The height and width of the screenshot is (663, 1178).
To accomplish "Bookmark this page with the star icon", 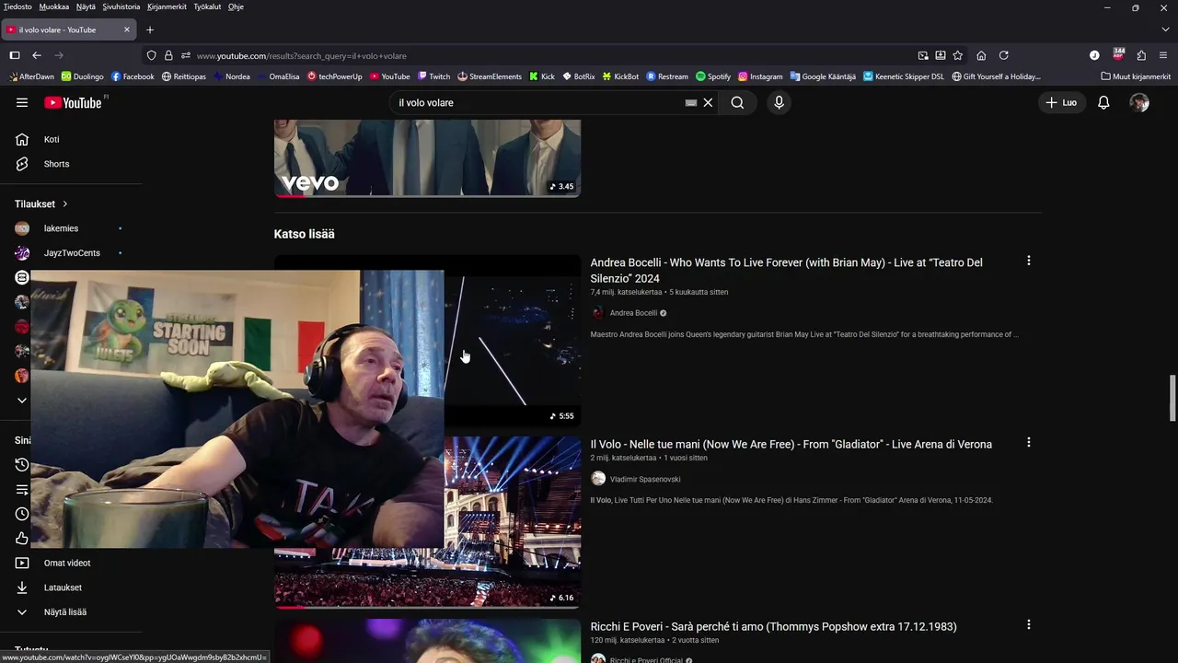I will click(958, 55).
